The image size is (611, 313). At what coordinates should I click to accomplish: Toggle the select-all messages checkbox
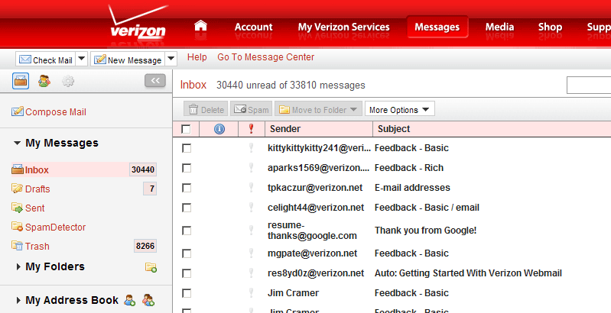[187, 129]
